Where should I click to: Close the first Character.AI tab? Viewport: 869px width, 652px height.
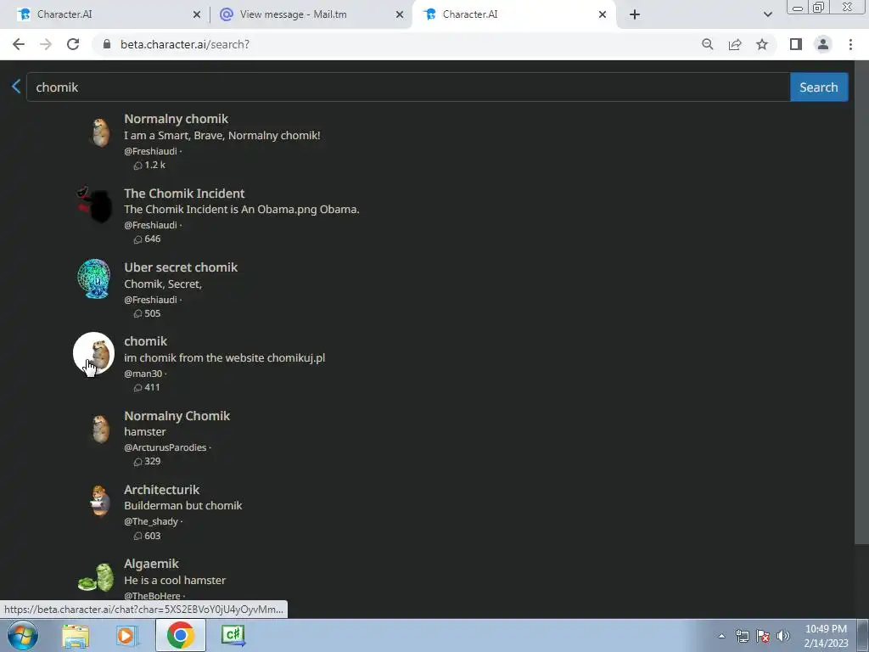click(x=197, y=14)
